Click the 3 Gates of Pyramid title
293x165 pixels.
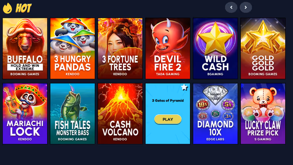[168, 100]
